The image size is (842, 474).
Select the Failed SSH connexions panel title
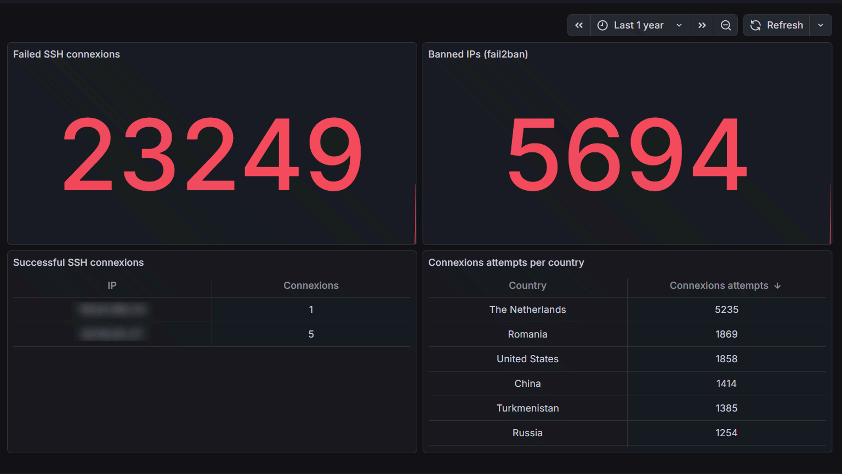(x=66, y=54)
